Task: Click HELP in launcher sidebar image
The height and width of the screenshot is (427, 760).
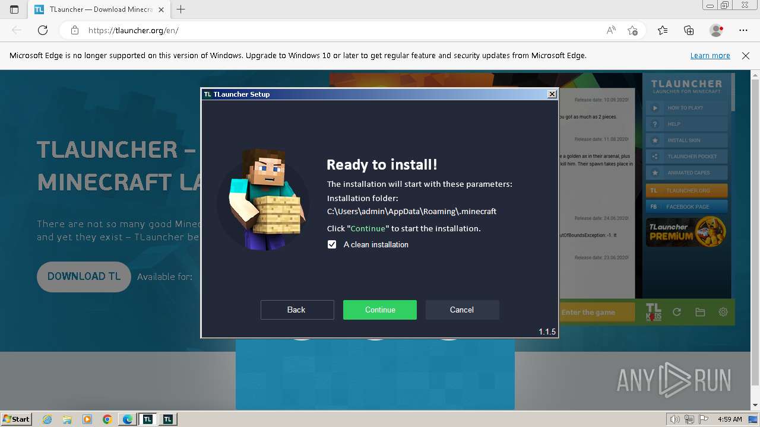Action: 686,124
